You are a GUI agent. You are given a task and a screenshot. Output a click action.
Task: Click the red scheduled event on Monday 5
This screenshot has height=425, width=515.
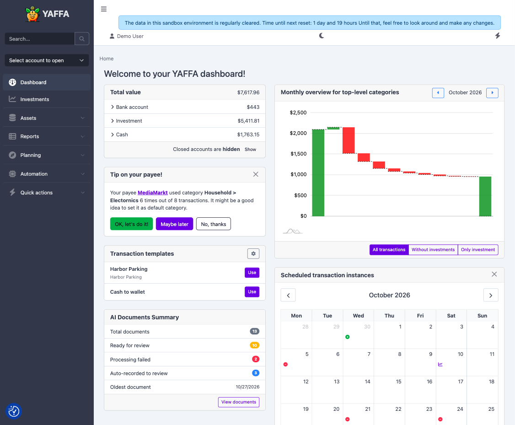point(285,364)
